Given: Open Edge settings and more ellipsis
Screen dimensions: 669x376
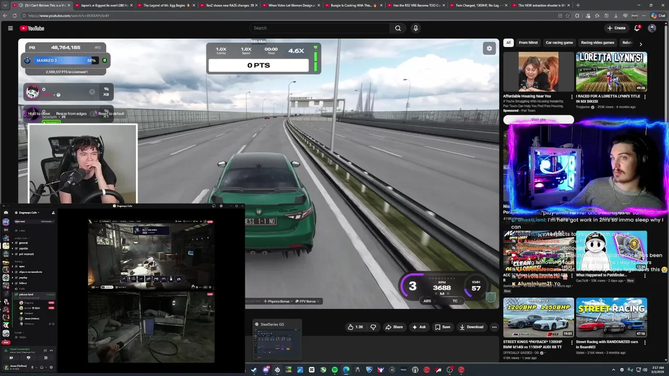Looking at the screenshot, I should (644, 16).
